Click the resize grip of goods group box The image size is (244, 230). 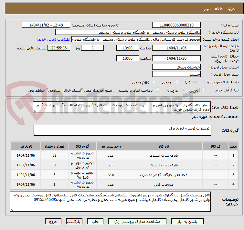click(x=35, y=134)
